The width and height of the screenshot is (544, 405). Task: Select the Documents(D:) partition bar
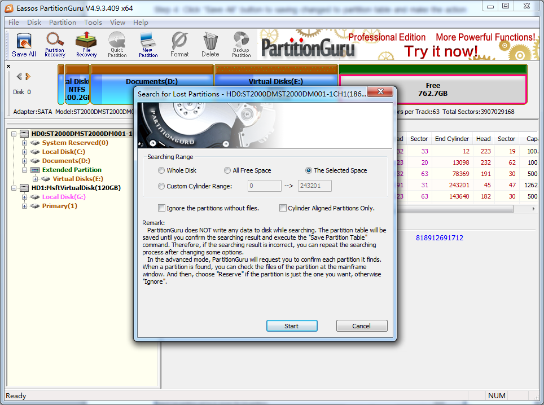(152, 81)
